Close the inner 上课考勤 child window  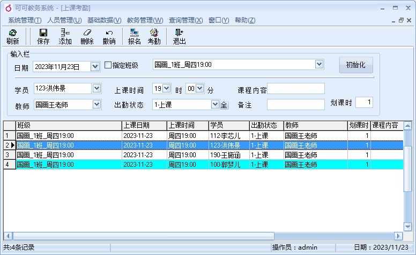point(409,20)
